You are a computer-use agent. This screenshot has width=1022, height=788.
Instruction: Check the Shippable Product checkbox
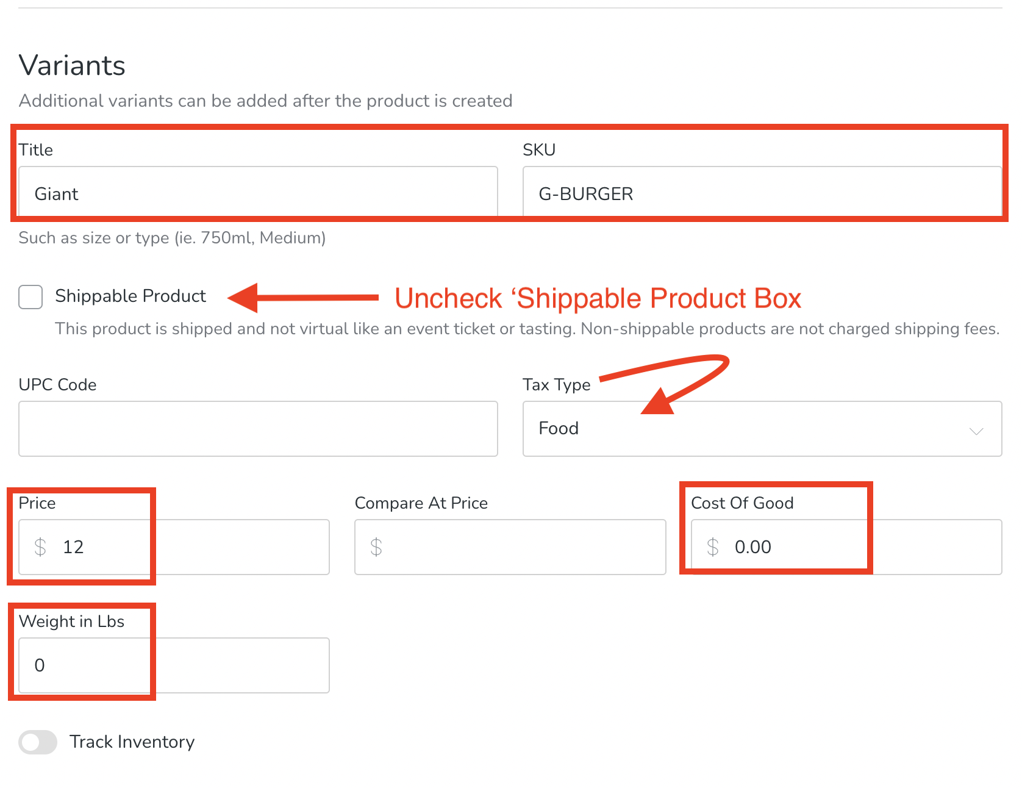(30, 297)
